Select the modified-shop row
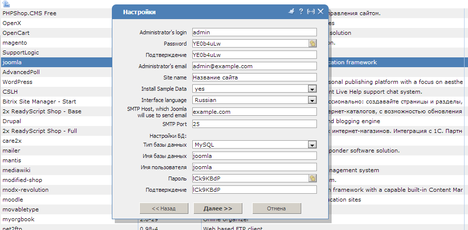 pyautogui.click(x=23, y=180)
